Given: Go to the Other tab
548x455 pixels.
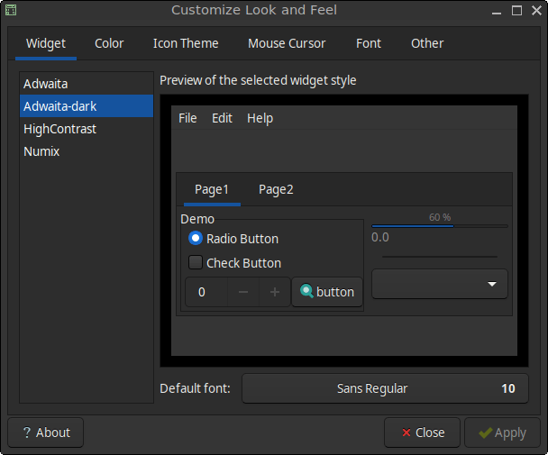Looking at the screenshot, I should point(427,43).
